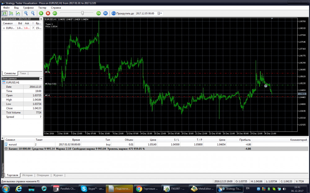Screen dimensions: 310x193
Task: Zoom in on the chart
Action: [26, 13]
